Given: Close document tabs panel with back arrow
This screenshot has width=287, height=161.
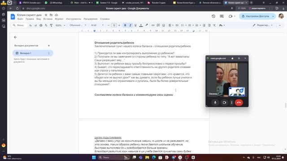Looking at the screenshot, I should 15,37.
